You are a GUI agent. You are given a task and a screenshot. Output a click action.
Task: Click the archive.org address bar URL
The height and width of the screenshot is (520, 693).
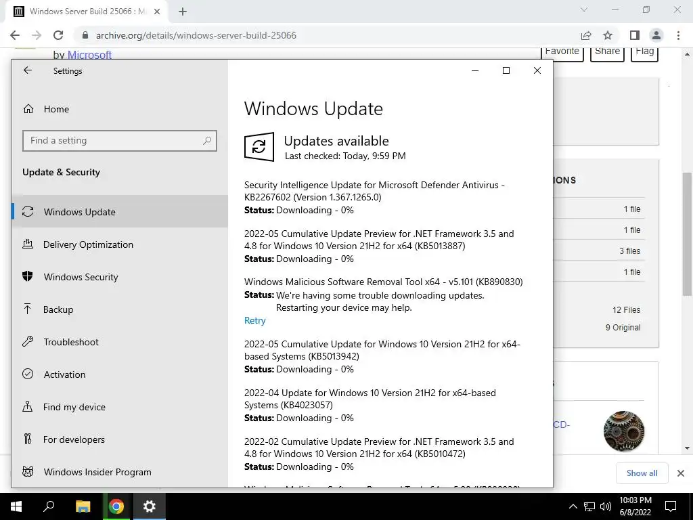pyautogui.click(x=196, y=35)
